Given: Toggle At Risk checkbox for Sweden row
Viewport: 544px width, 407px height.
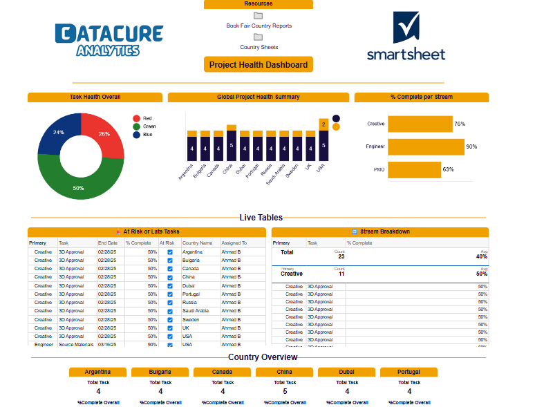Looking at the screenshot, I should click(x=170, y=320).
